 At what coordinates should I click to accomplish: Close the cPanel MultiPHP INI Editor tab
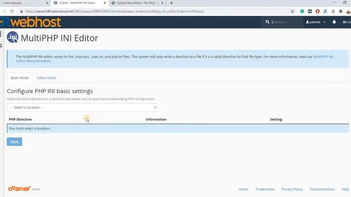click(105, 3)
